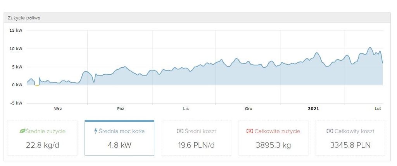
Task: Click the banknote icon beside Średni koszt
Action: 180,131
